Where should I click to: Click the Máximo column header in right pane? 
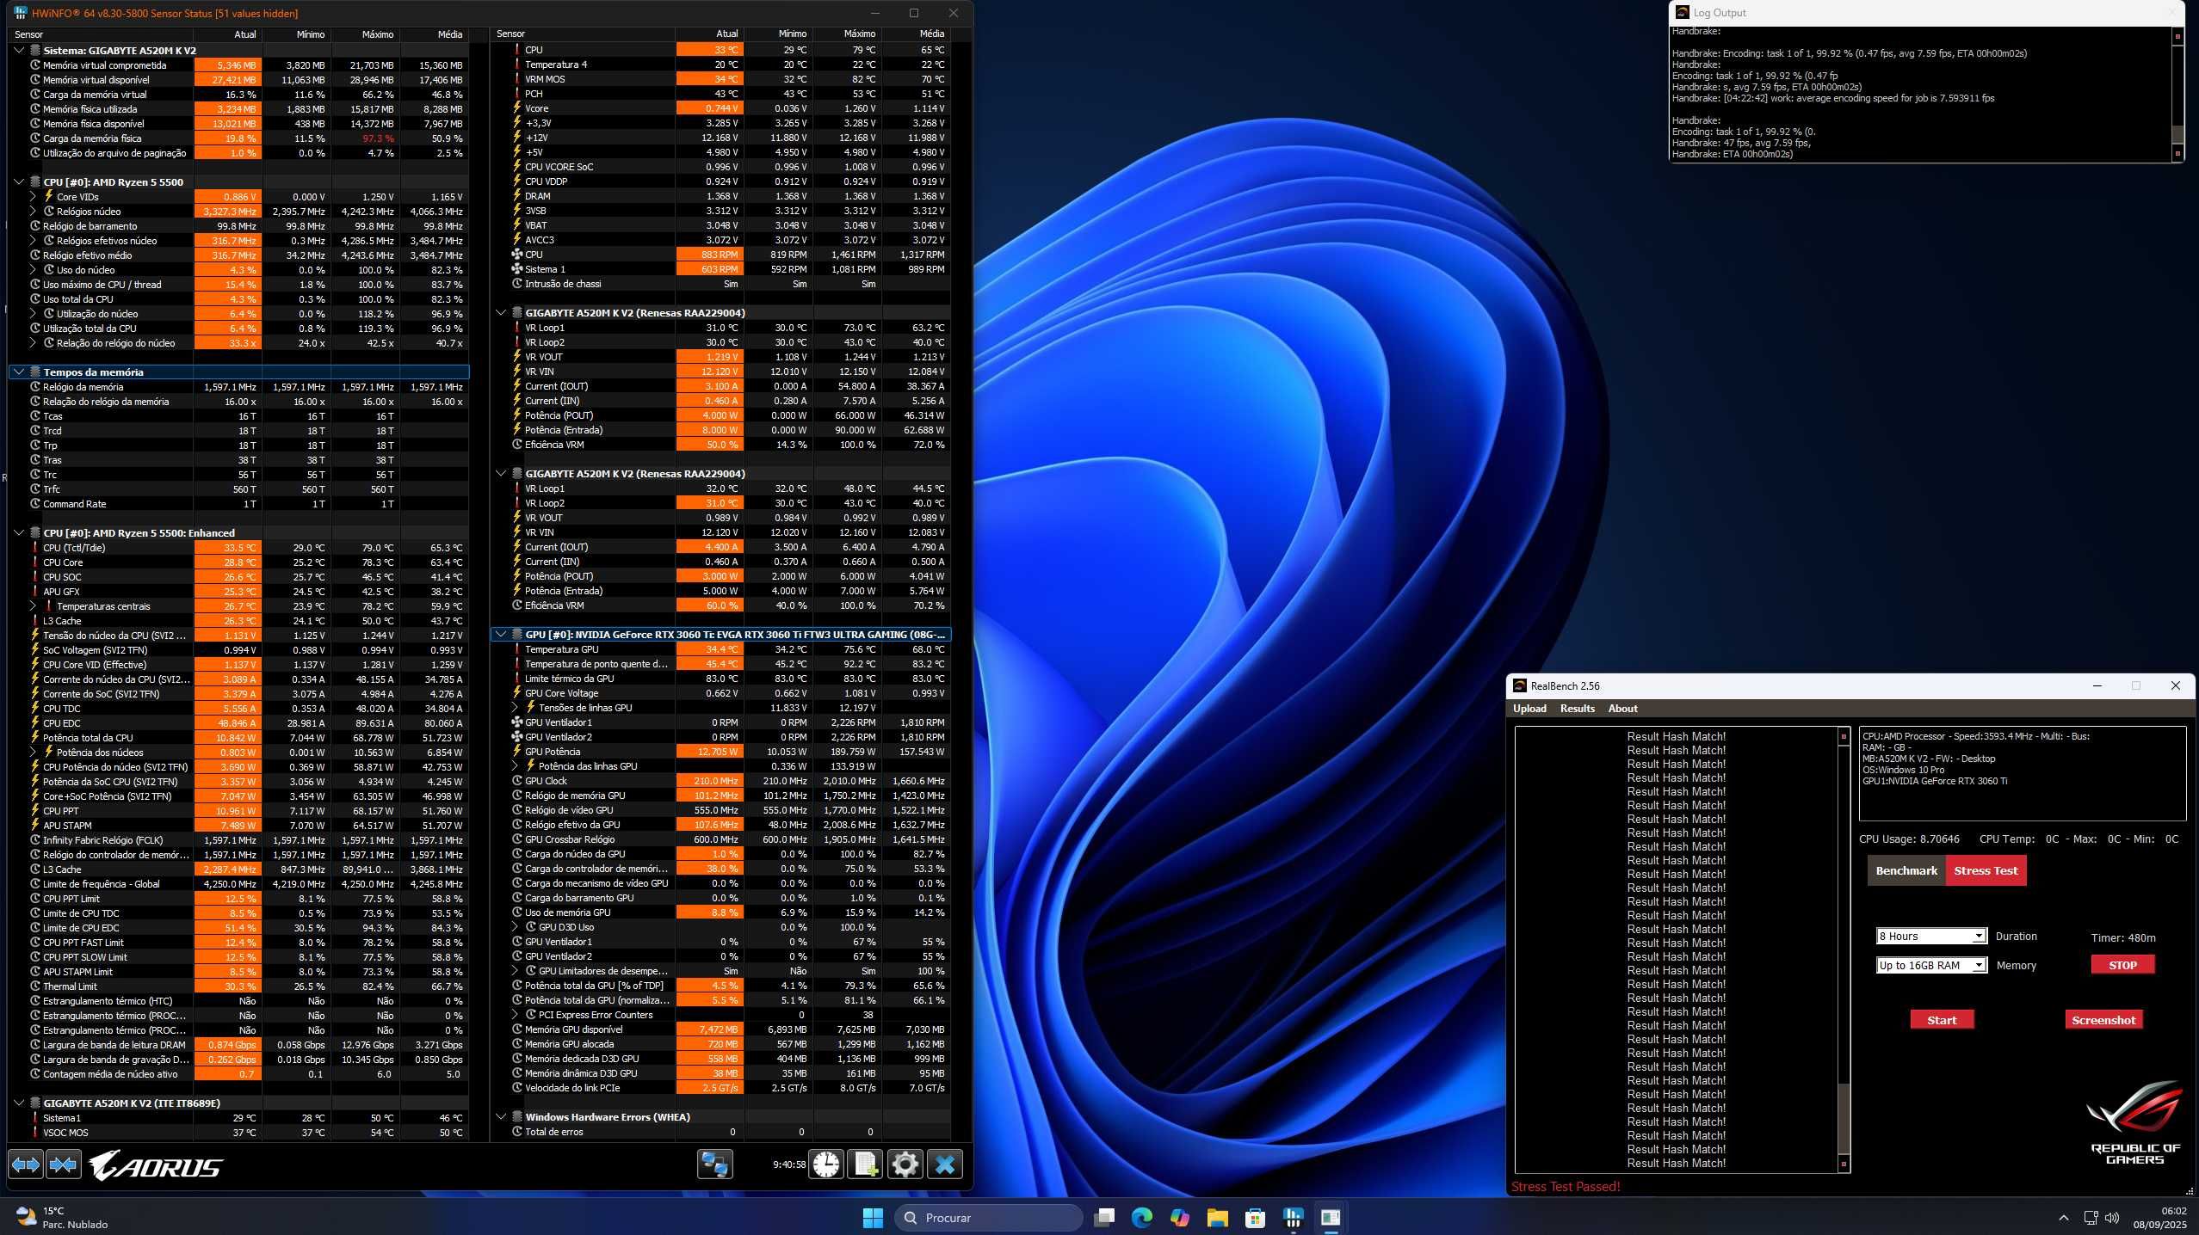point(848,34)
